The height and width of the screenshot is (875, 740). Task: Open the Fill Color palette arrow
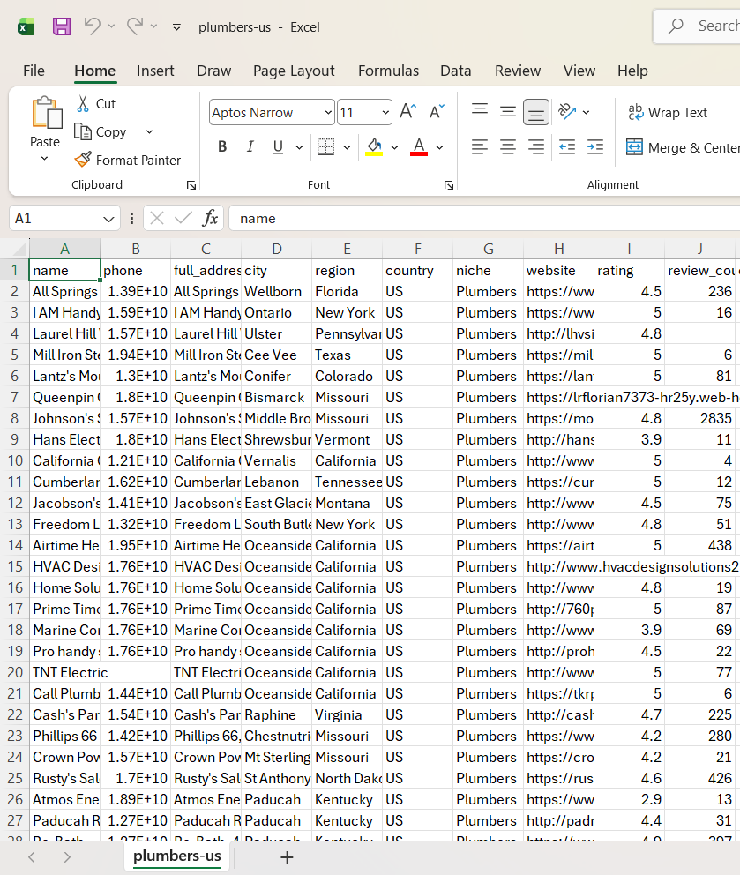coord(394,147)
